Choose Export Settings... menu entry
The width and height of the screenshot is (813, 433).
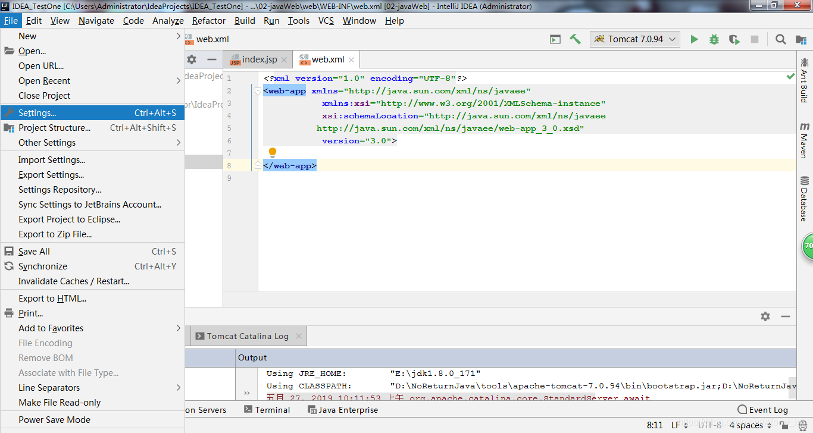tap(92, 175)
